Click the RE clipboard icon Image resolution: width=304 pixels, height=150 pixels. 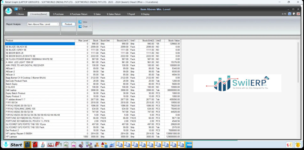coord(66,145)
